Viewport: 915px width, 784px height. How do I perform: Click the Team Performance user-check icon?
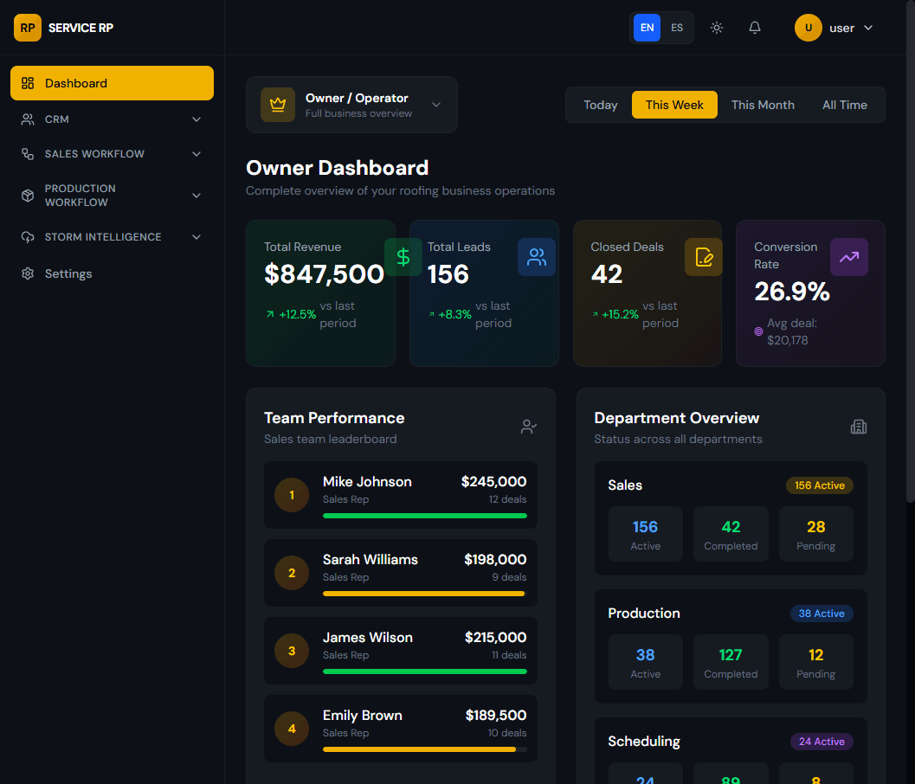[529, 427]
